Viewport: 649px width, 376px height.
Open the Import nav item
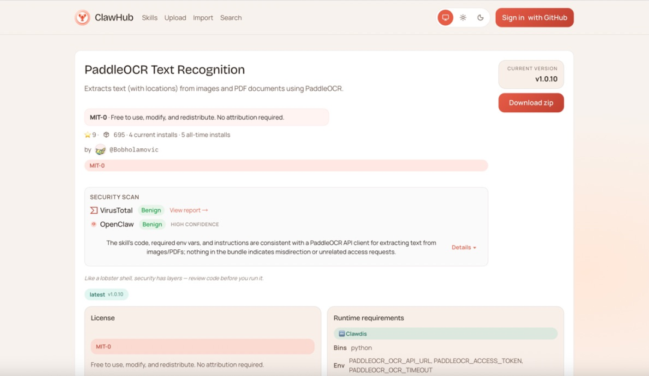click(203, 18)
